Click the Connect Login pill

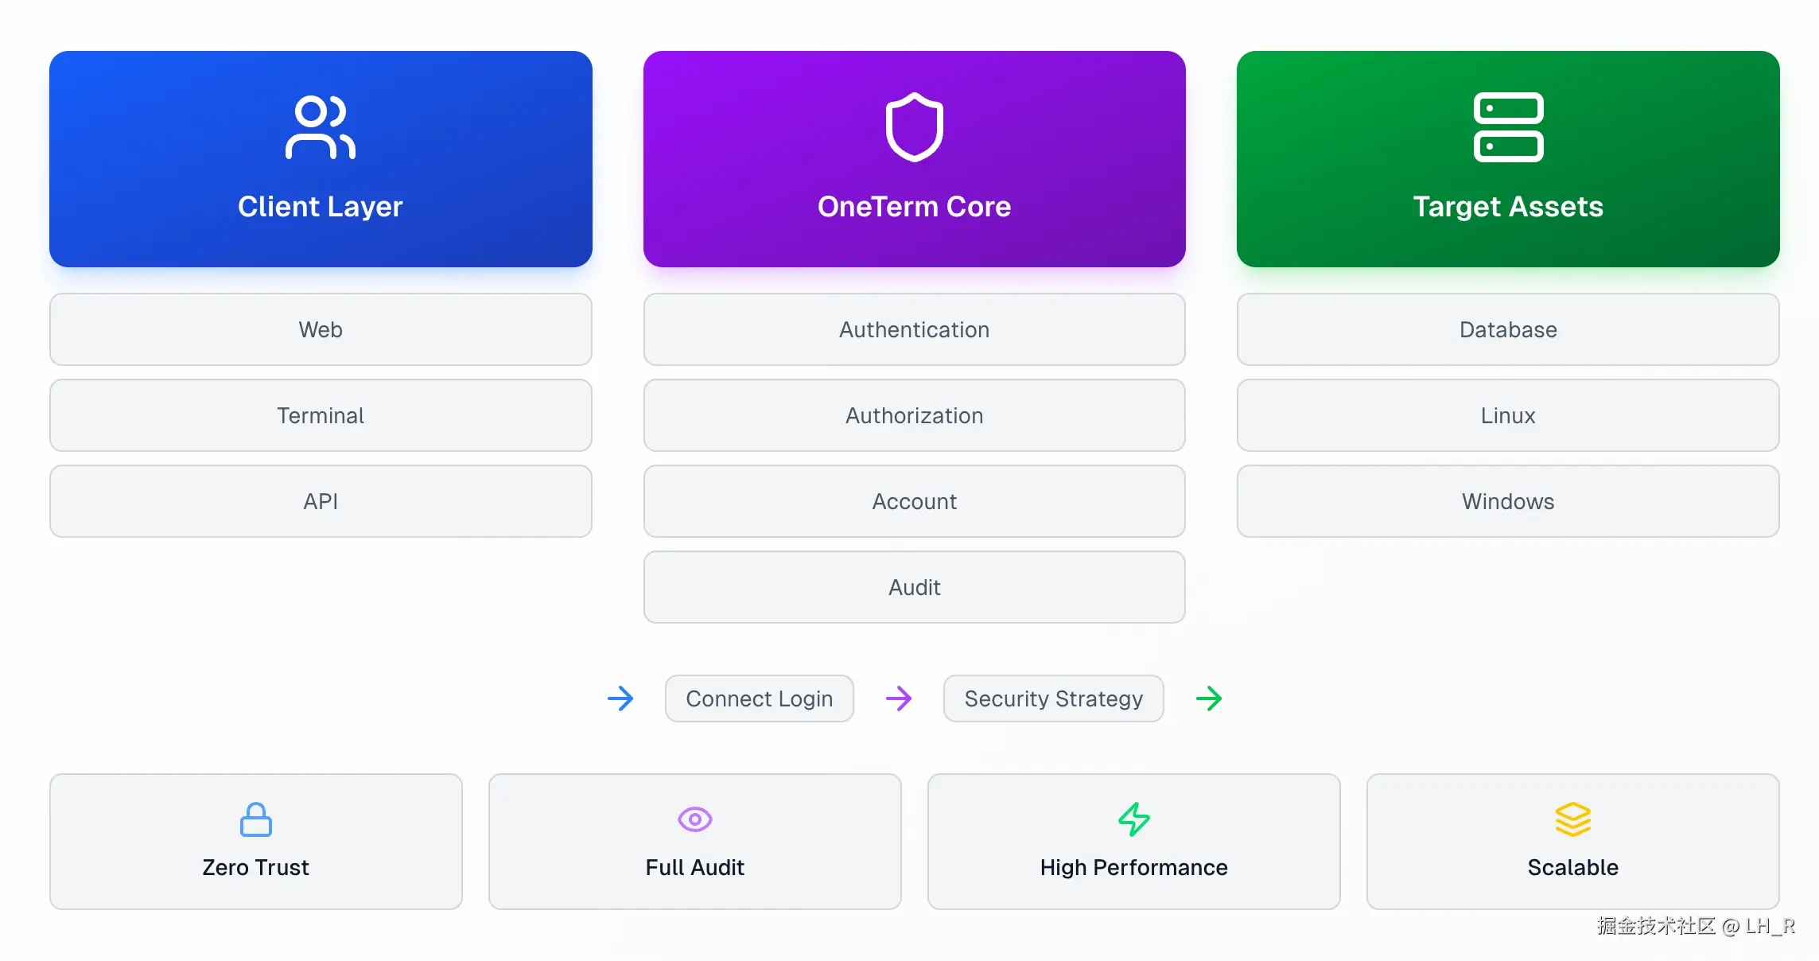(760, 698)
